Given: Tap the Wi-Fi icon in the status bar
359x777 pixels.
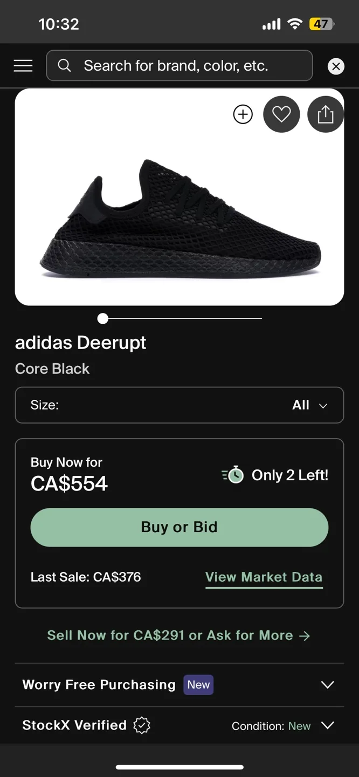Looking at the screenshot, I should click(293, 24).
